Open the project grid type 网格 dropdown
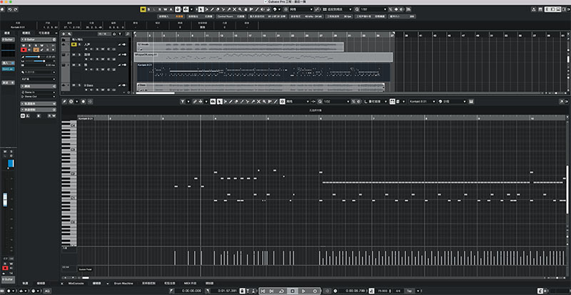Viewport: 571px width, 295px height. tap(300, 9)
